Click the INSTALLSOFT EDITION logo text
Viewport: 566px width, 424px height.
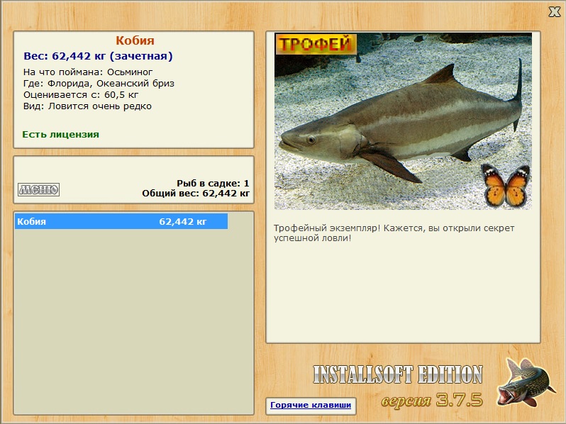[x=398, y=374]
